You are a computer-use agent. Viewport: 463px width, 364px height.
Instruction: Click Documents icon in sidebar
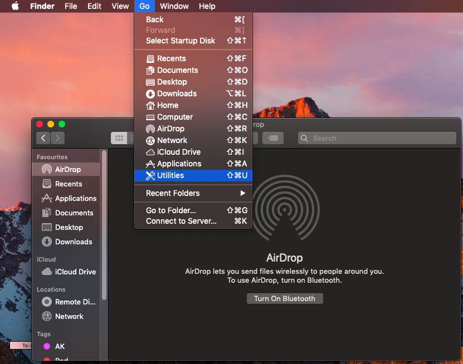click(47, 213)
